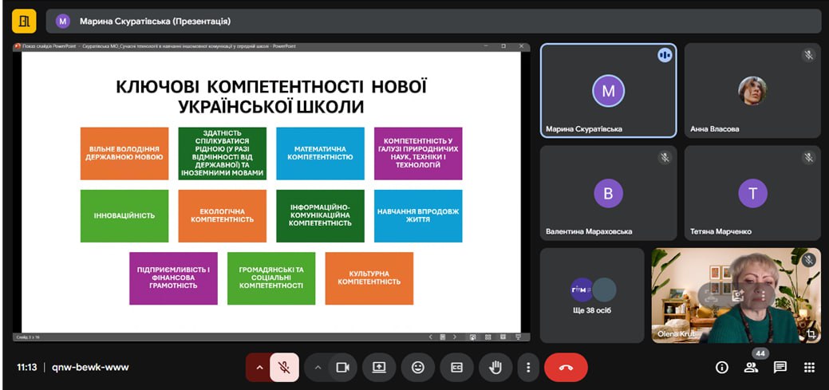Go to next slide in PowerPoint bar
Image resolution: width=829 pixels, height=390 pixels.
(456, 337)
